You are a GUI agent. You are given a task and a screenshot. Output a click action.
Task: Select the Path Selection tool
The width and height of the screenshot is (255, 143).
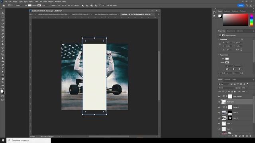click(3, 71)
